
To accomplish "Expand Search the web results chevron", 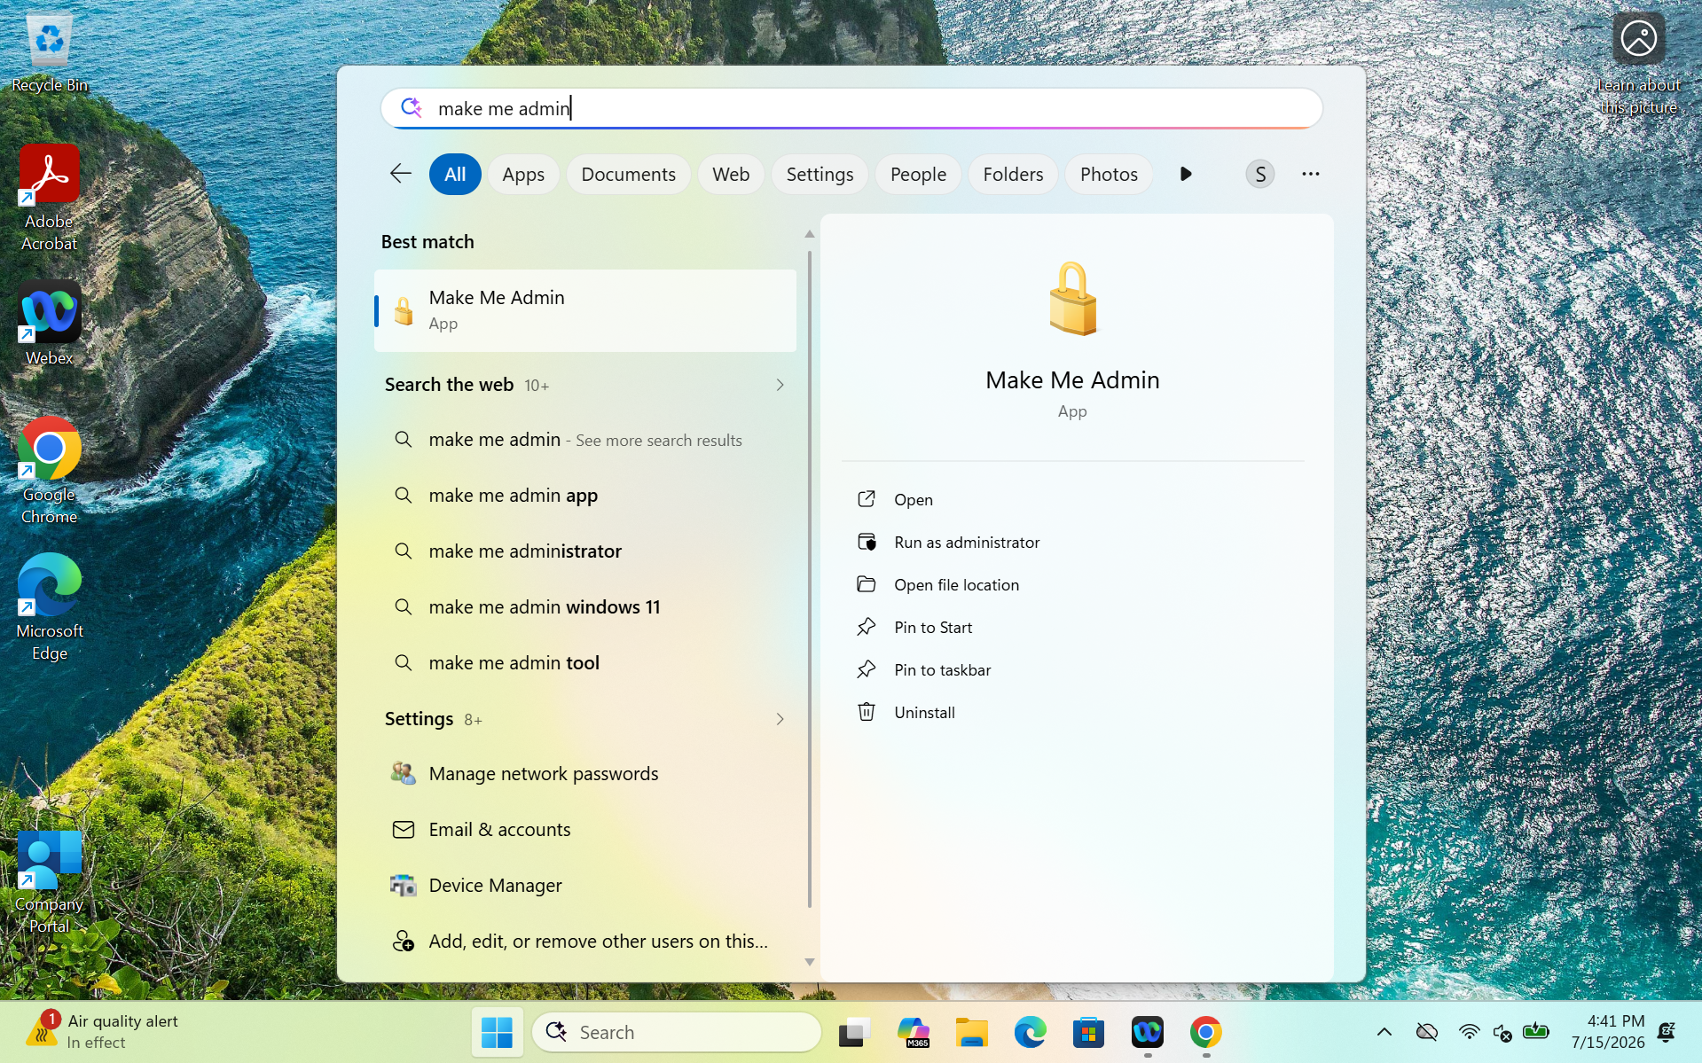I will (780, 385).
